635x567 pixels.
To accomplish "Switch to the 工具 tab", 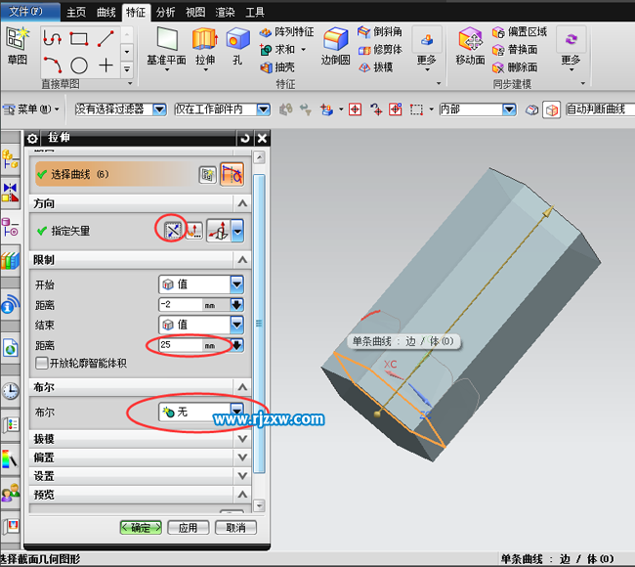I will click(255, 13).
